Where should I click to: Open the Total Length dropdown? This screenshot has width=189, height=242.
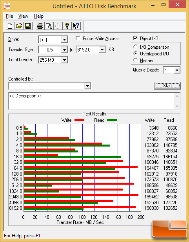point(64,60)
